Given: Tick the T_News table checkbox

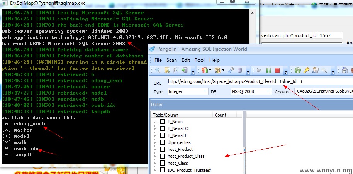Looking at the screenshot, I should point(162,122).
